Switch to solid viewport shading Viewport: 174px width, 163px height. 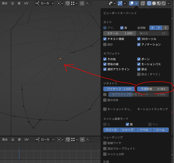(154, 3)
